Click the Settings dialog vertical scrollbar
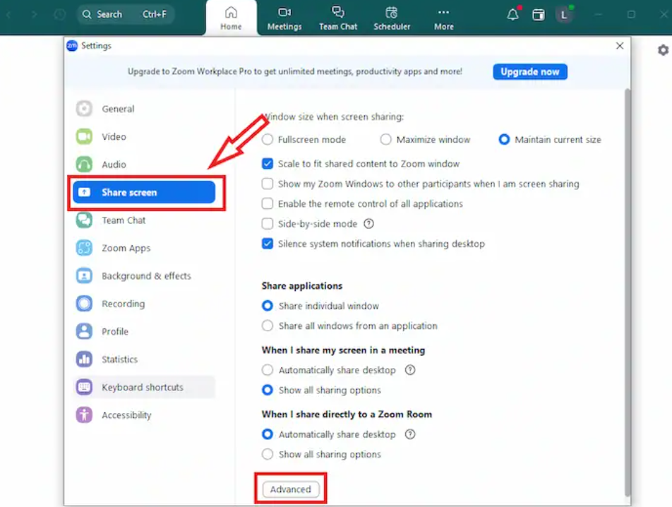 (x=628, y=292)
